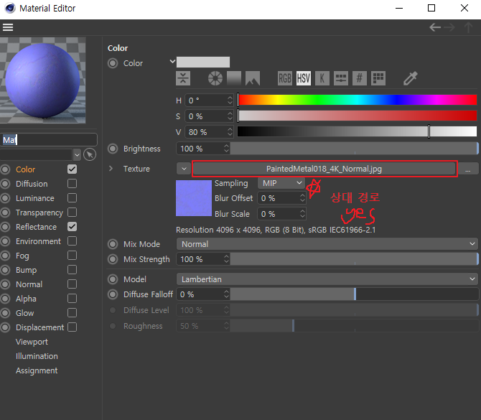The image size is (481, 420).
Task: Adjust the Blur Offset stepper arrows
Action: click(x=302, y=198)
